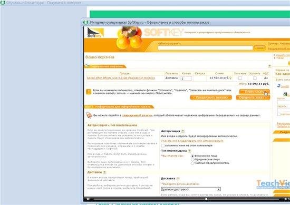Select the 'Физическое лицо' radio button
This screenshot has height=205, width=290.
click(192, 156)
